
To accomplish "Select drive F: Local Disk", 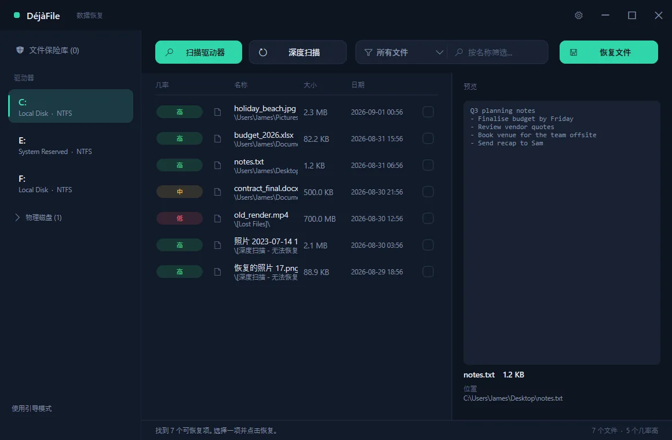I will [x=71, y=184].
